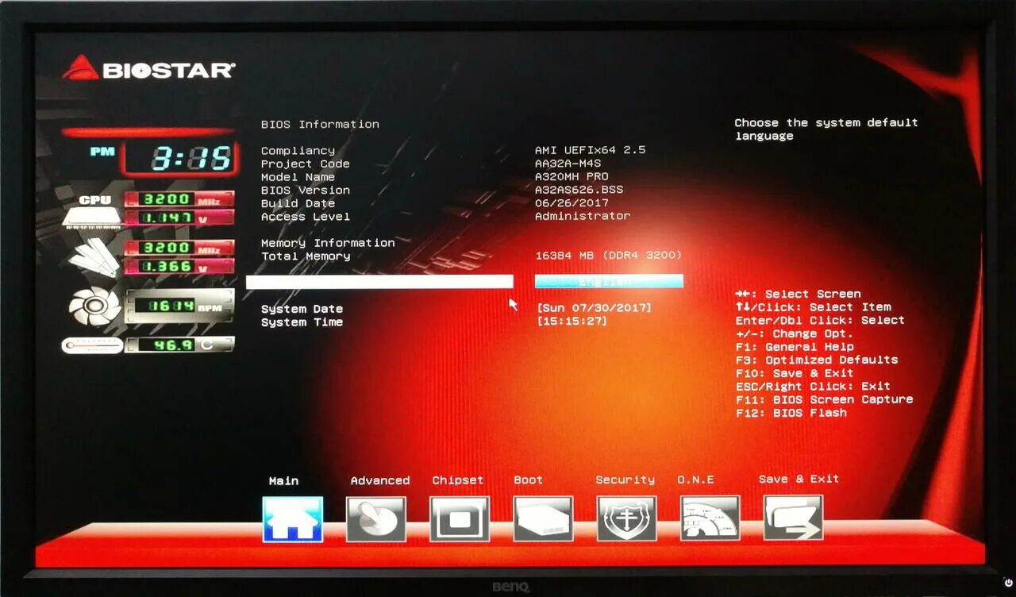The height and width of the screenshot is (597, 1016).
Task: Click the Memory Information heading
Action: (328, 243)
